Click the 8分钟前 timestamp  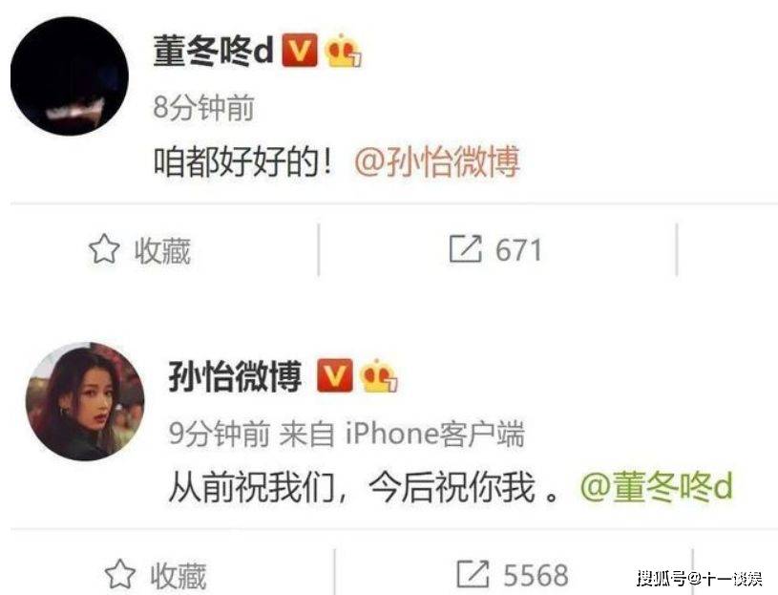pos(204,107)
